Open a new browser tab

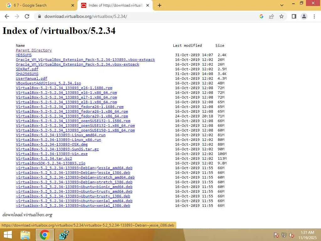160,5
